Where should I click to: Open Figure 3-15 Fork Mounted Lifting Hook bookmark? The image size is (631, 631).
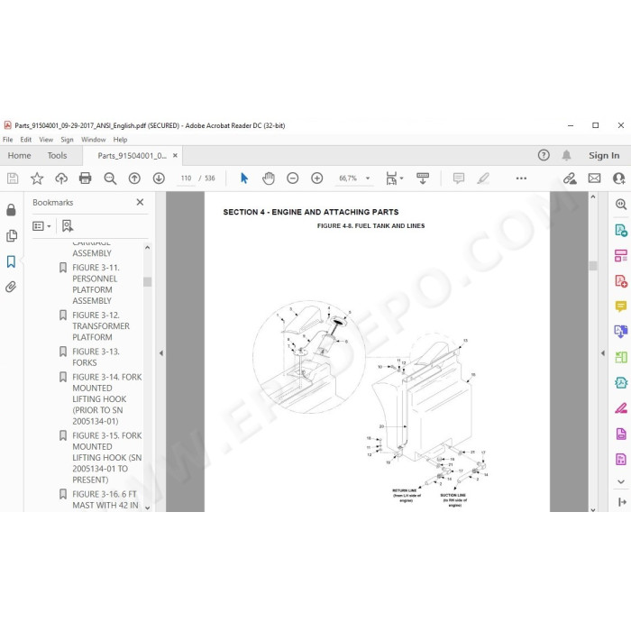click(107, 458)
